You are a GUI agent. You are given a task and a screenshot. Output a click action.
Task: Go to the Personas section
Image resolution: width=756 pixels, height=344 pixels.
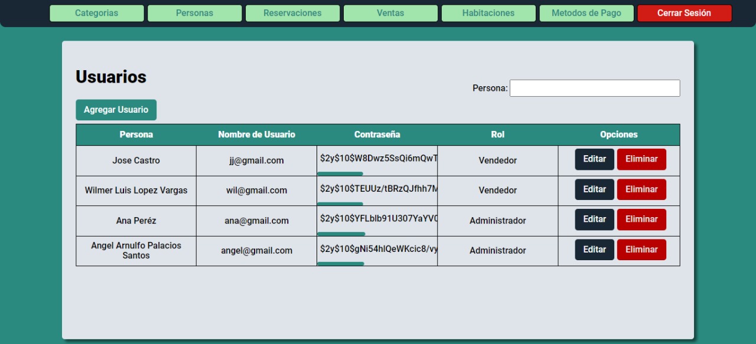[x=194, y=13]
